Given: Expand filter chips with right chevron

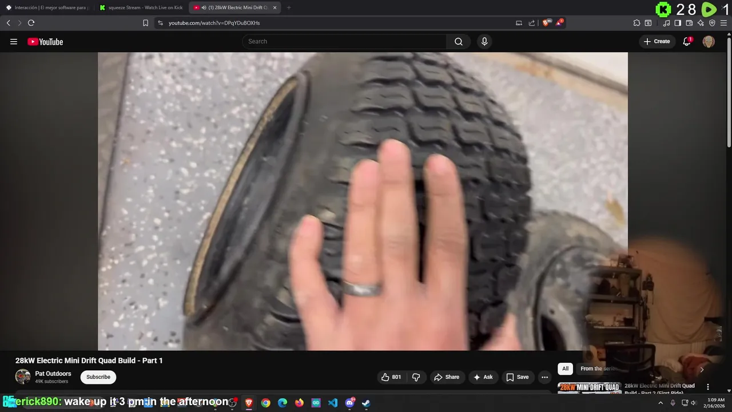Looking at the screenshot, I should pos(702,369).
